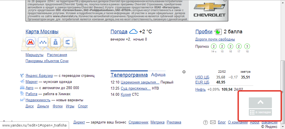Open the Недвижимость link

[38, 100]
